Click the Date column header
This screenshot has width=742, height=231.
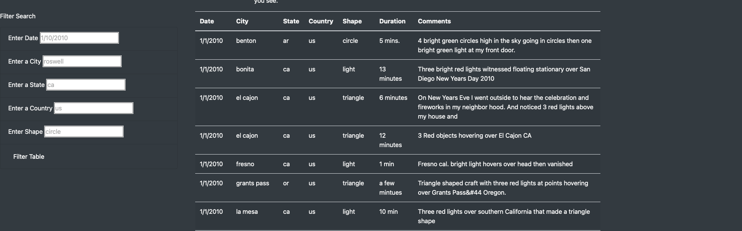click(207, 21)
